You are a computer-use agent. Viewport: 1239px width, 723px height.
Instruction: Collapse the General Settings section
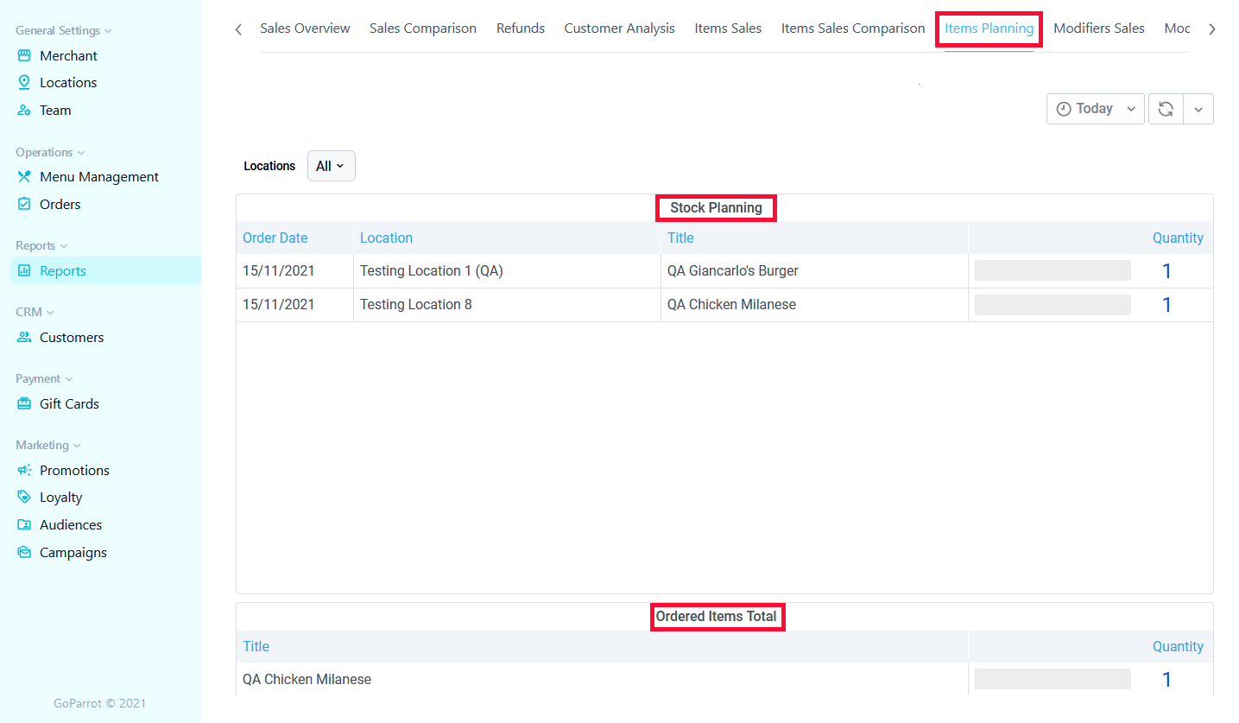tap(64, 30)
